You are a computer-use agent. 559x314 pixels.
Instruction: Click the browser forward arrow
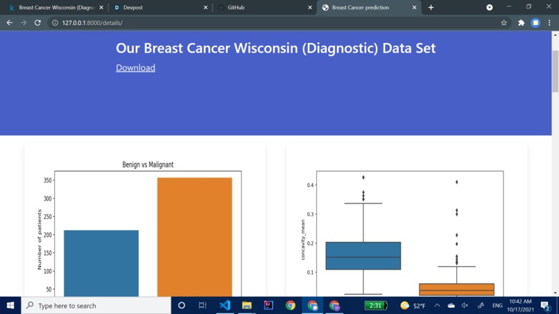(x=24, y=23)
